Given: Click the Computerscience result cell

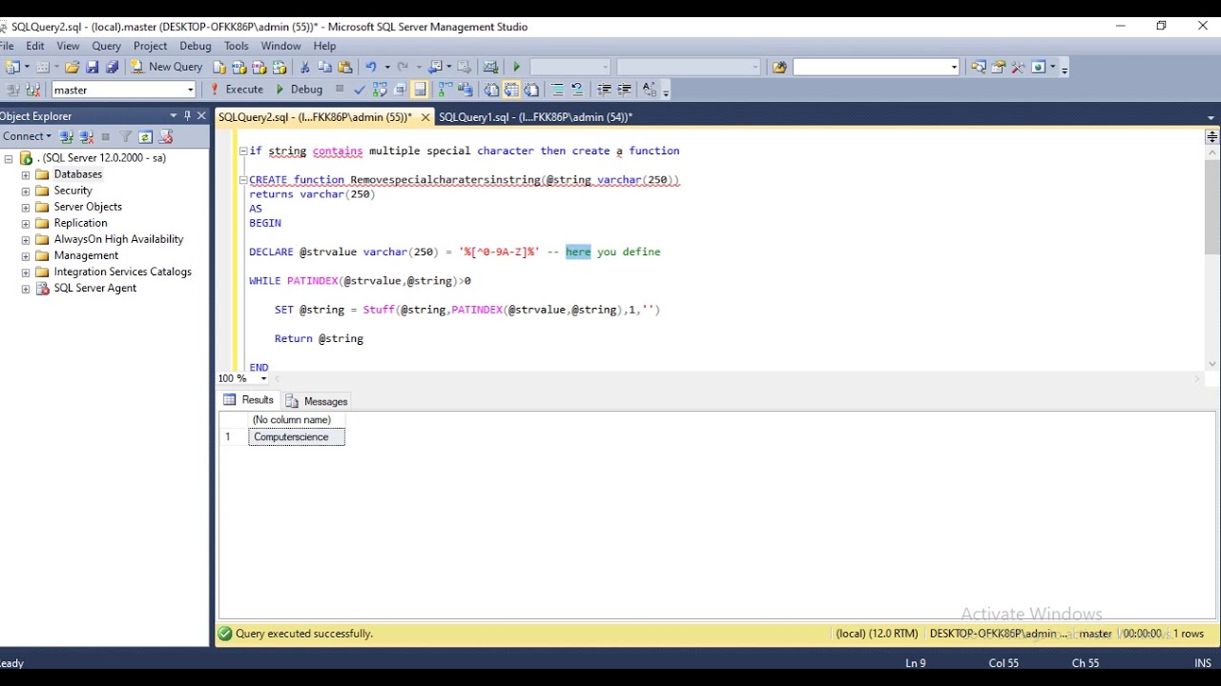Looking at the screenshot, I should (297, 437).
